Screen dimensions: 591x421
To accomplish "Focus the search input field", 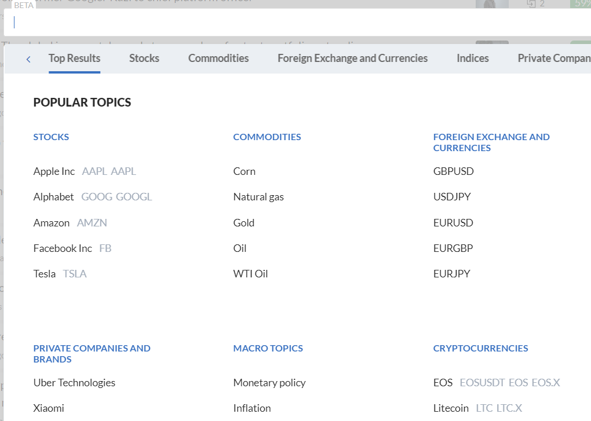I will click(297, 23).
